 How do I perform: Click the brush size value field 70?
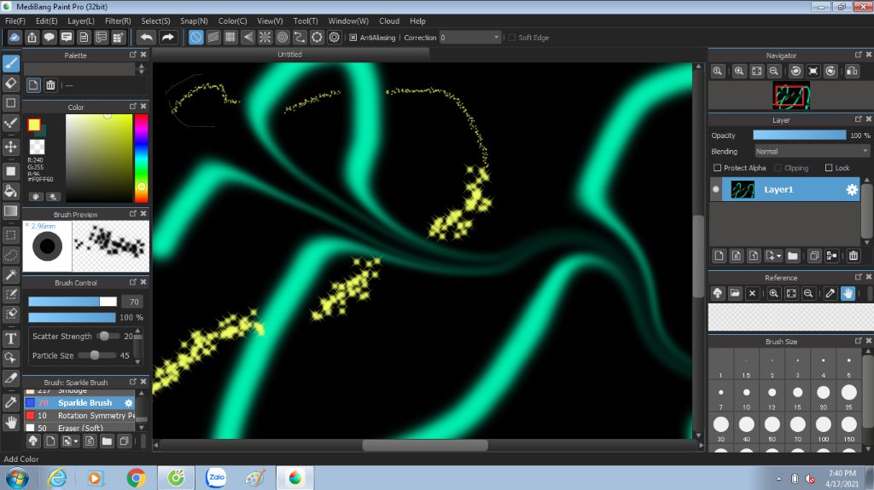point(134,302)
